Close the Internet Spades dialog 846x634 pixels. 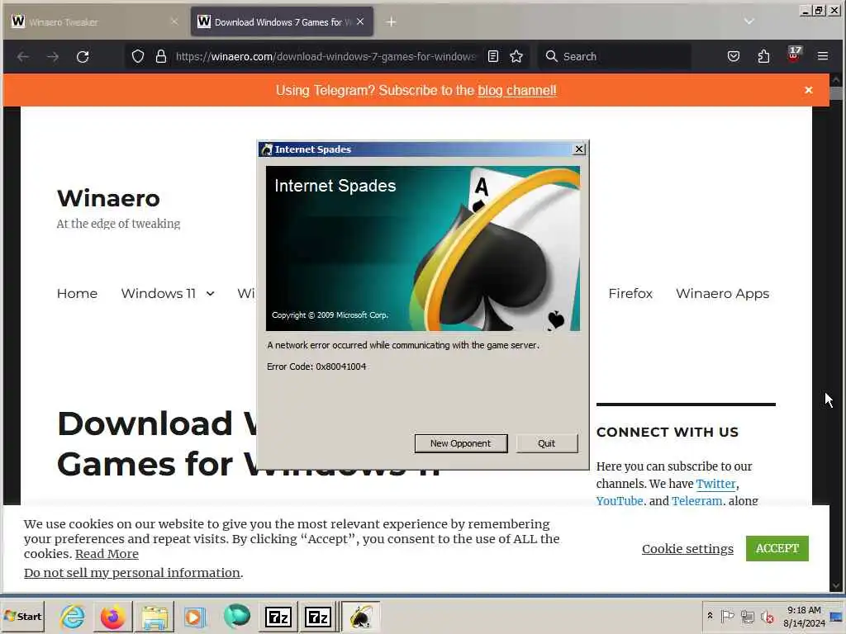[x=579, y=149]
